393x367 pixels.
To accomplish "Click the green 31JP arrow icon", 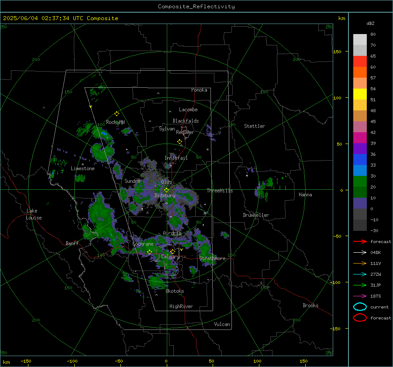I will tap(360, 285).
